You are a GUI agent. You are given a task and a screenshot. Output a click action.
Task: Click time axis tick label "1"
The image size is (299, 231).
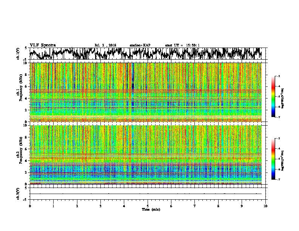click(x=53, y=206)
